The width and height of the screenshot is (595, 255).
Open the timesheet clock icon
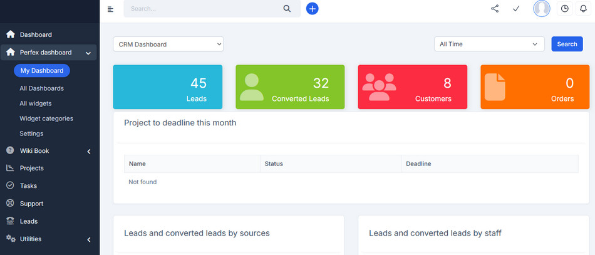(x=565, y=9)
